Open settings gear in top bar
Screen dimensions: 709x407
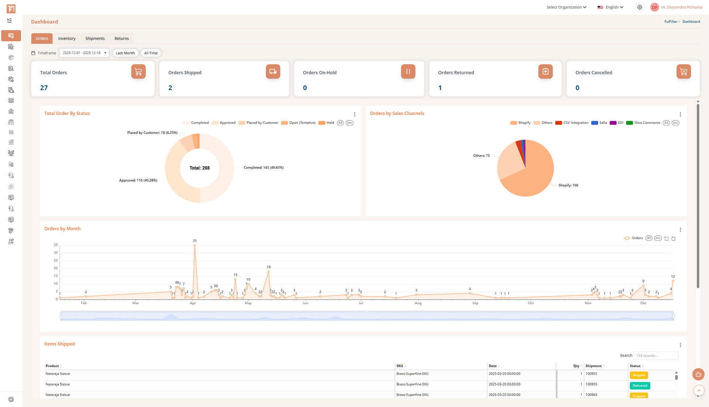pyautogui.click(x=640, y=7)
